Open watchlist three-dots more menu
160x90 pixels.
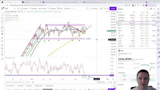tap(154, 9)
